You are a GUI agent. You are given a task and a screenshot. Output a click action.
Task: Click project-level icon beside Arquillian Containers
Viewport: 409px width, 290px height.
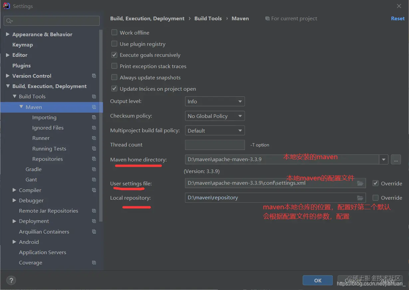(94, 232)
